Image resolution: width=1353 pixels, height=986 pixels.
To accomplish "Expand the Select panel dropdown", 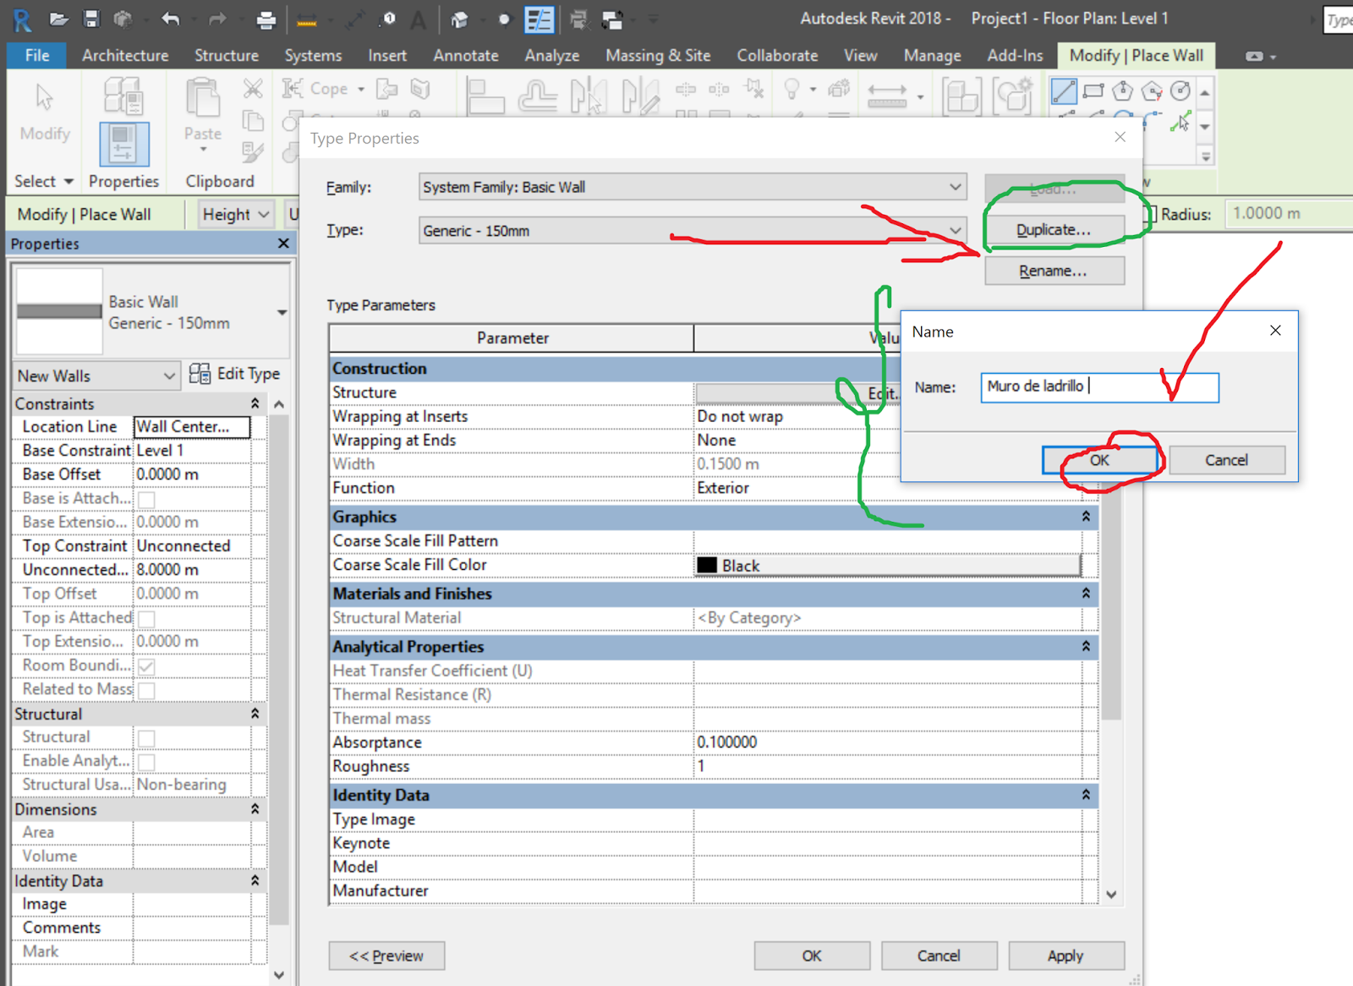I will [x=44, y=181].
